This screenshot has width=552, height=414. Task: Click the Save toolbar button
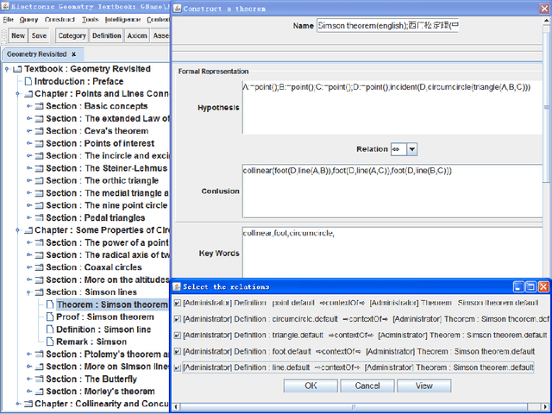[x=39, y=35]
